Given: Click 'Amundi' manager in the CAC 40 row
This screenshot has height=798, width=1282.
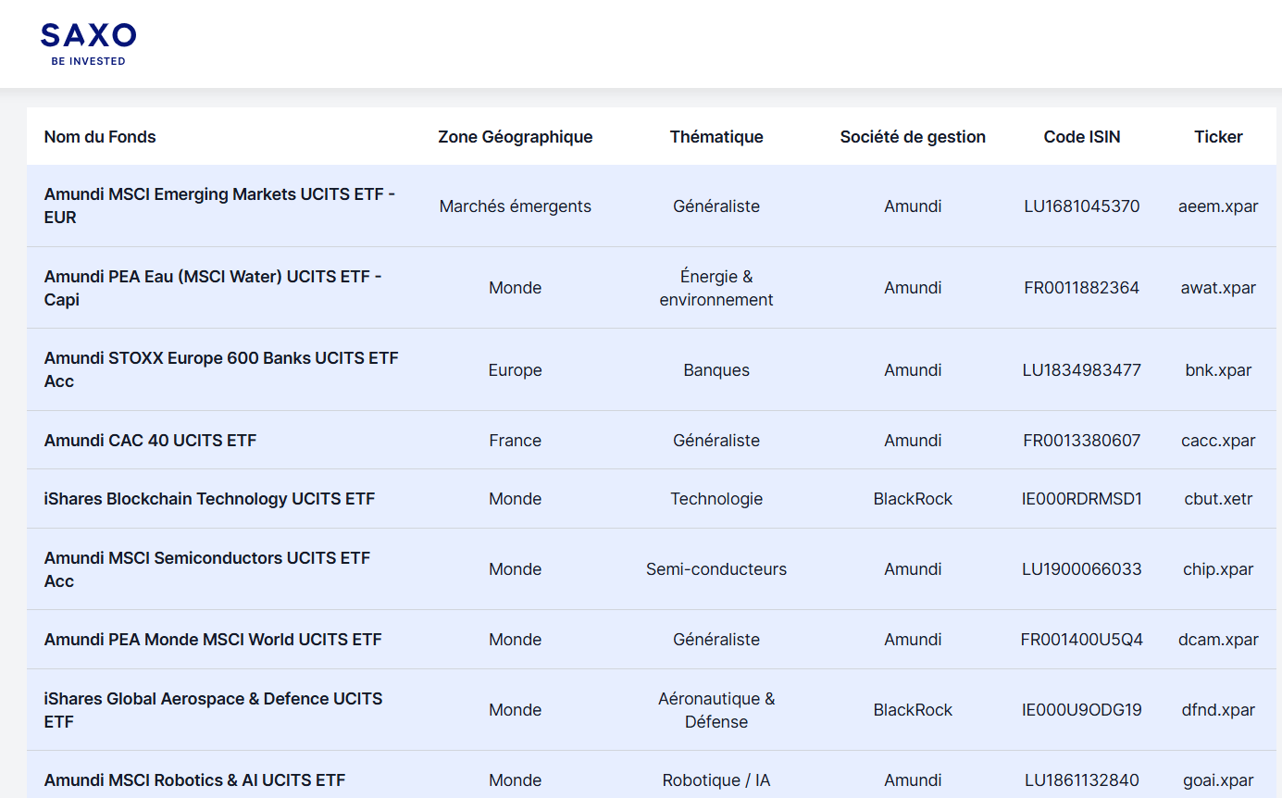Looking at the screenshot, I should (913, 441).
